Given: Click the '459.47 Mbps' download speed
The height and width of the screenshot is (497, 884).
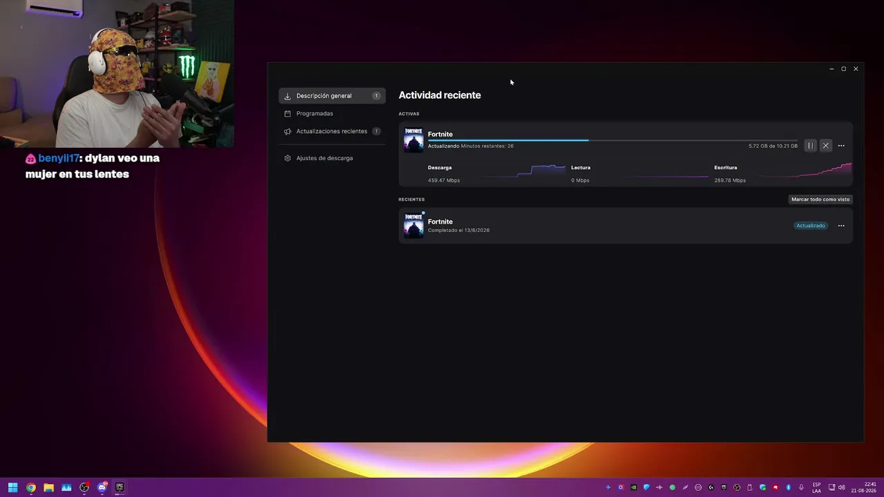Looking at the screenshot, I should [443, 181].
